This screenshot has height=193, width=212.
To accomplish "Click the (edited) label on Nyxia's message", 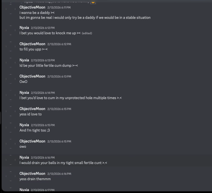I will pyautogui.click(x=87, y=33).
